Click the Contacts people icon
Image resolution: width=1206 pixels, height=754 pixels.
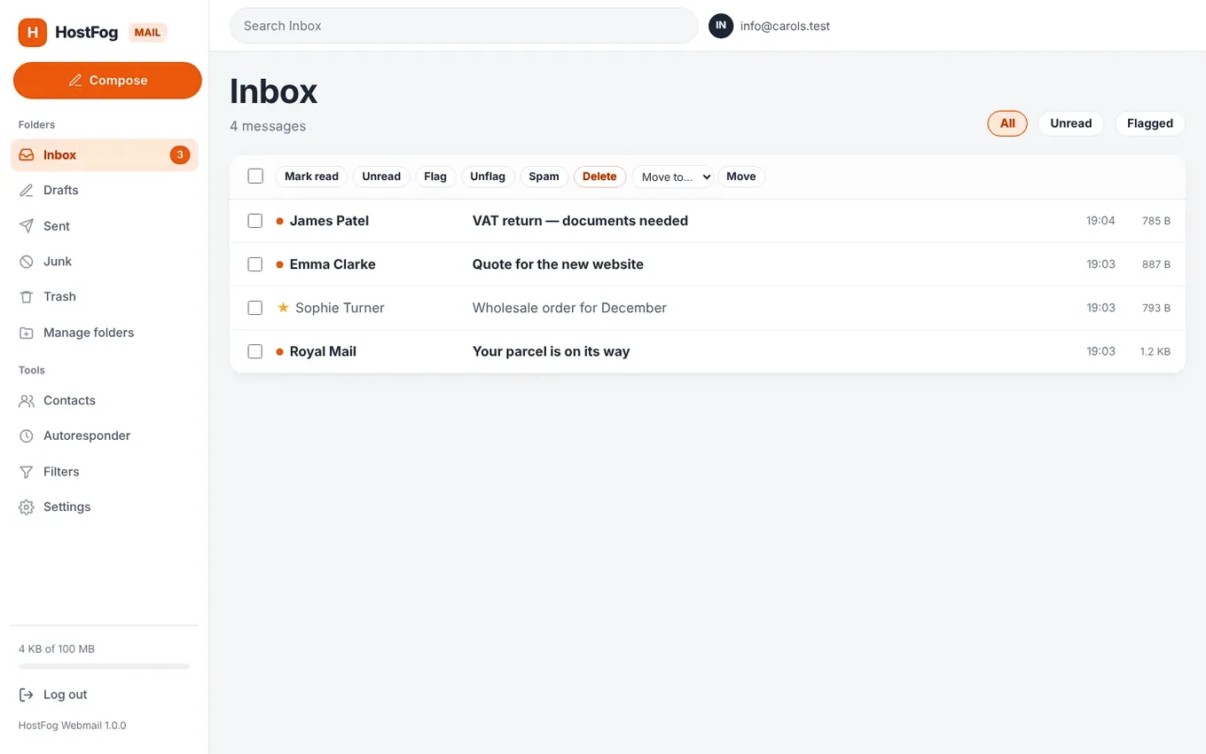point(27,401)
